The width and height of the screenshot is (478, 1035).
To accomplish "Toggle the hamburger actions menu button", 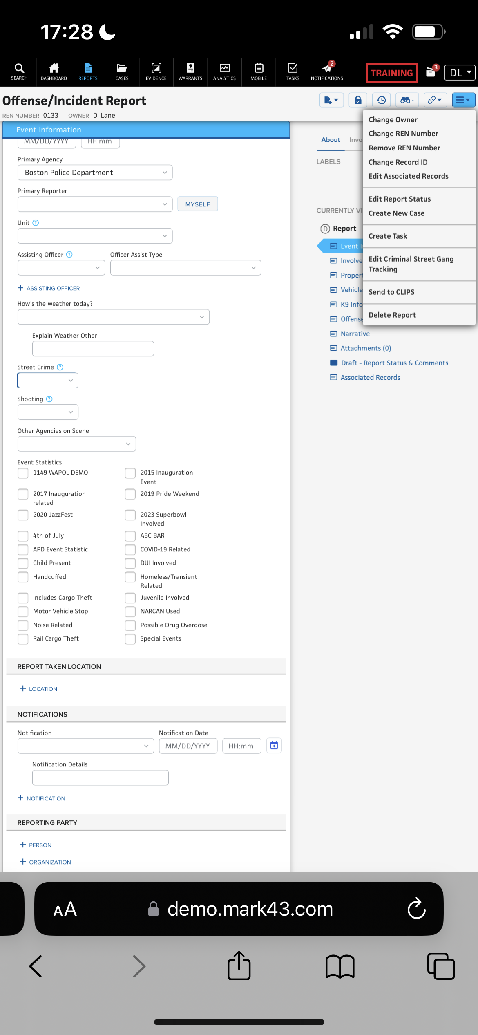I will 463,100.
